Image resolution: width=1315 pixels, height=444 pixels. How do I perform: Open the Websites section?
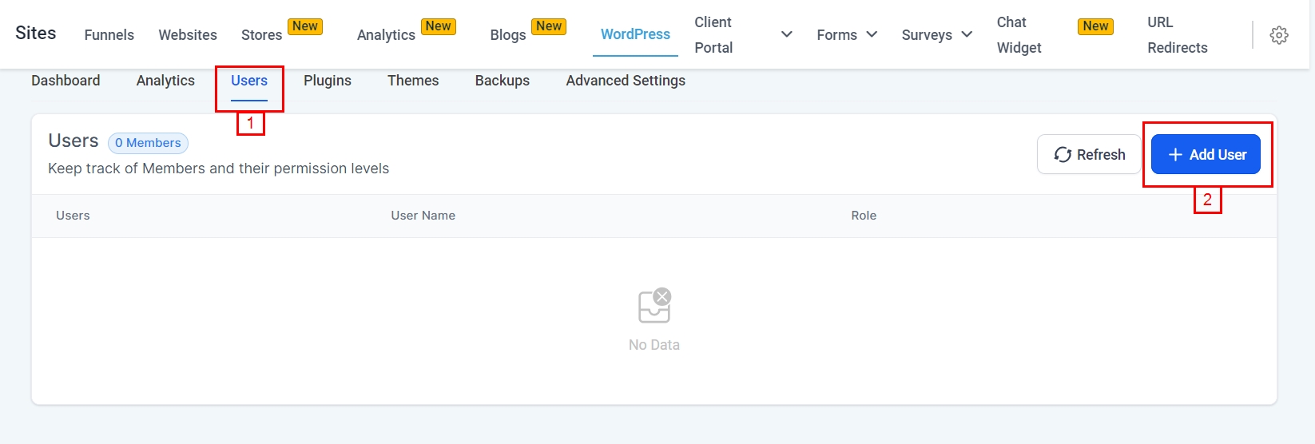coord(188,35)
